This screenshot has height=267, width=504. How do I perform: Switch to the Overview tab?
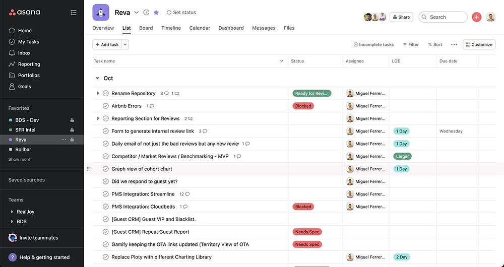103,28
